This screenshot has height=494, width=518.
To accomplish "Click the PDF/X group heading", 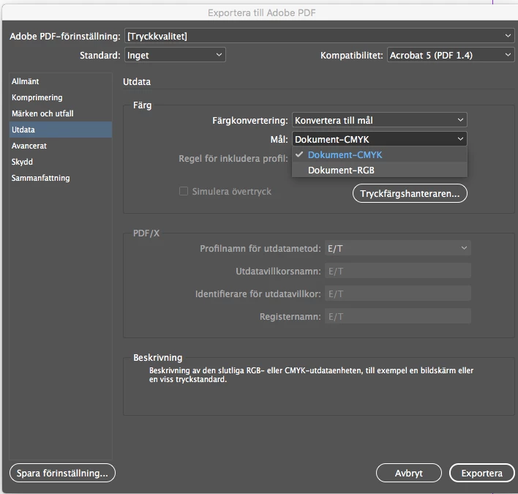I will pyautogui.click(x=146, y=233).
